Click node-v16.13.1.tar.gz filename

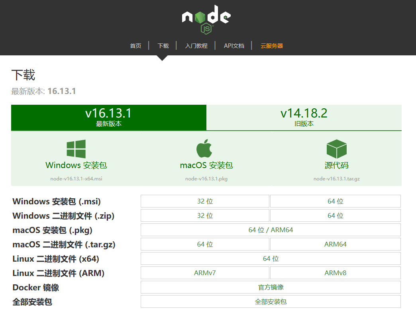pyautogui.click(x=336, y=179)
